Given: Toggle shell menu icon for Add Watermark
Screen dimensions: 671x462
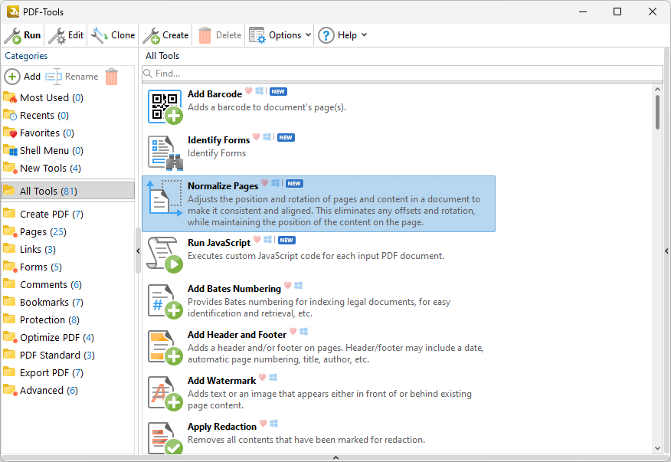Looking at the screenshot, I should (x=273, y=378).
